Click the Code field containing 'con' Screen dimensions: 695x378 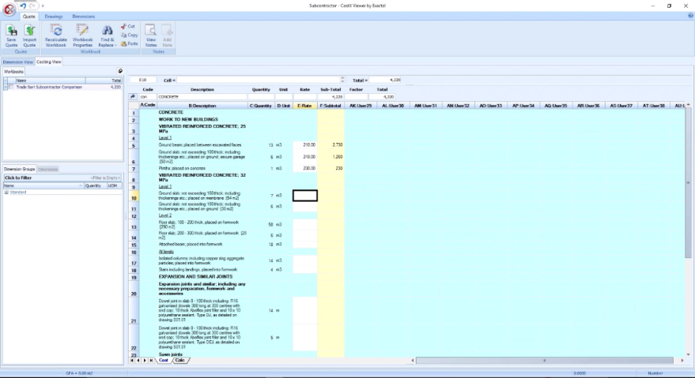point(148,96)
